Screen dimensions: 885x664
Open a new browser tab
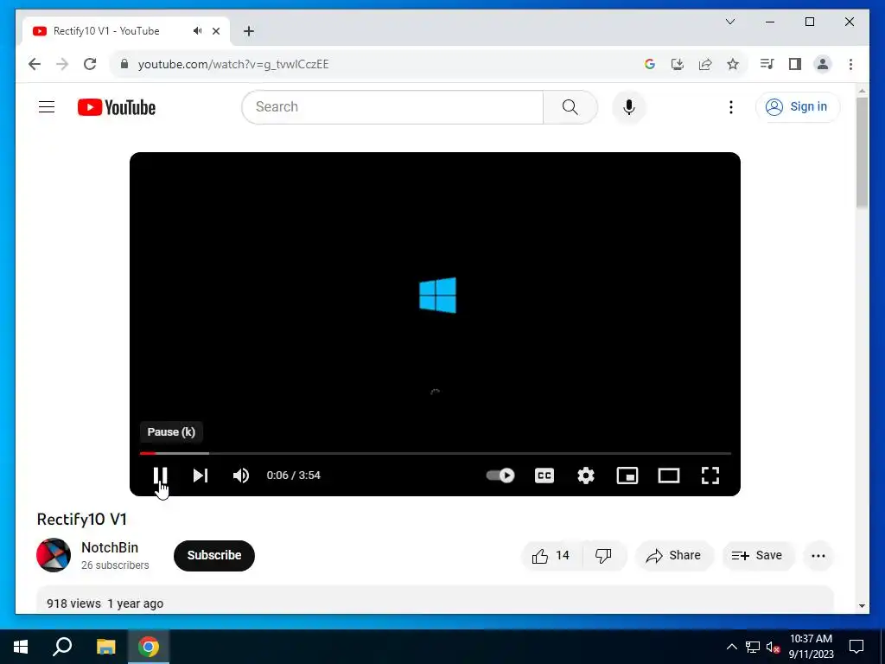point(248,31)
